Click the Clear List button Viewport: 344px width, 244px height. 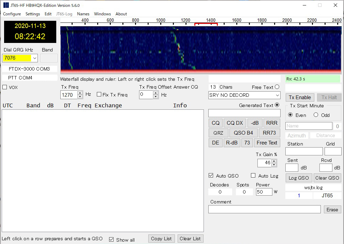pyautogui.click(x=190, y=239)
